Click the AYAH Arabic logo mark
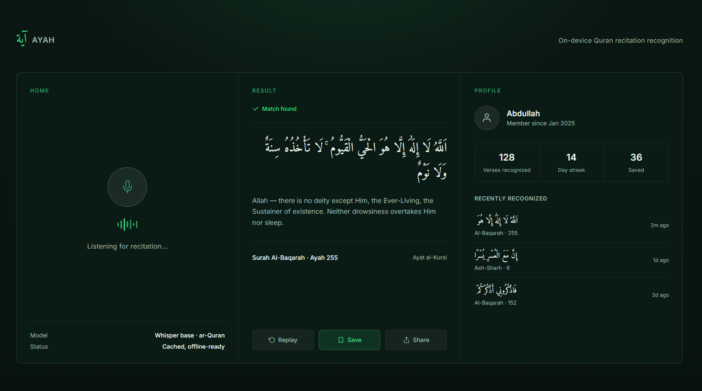702x391 pixels. pyautogui.click(x=22, y=39)
